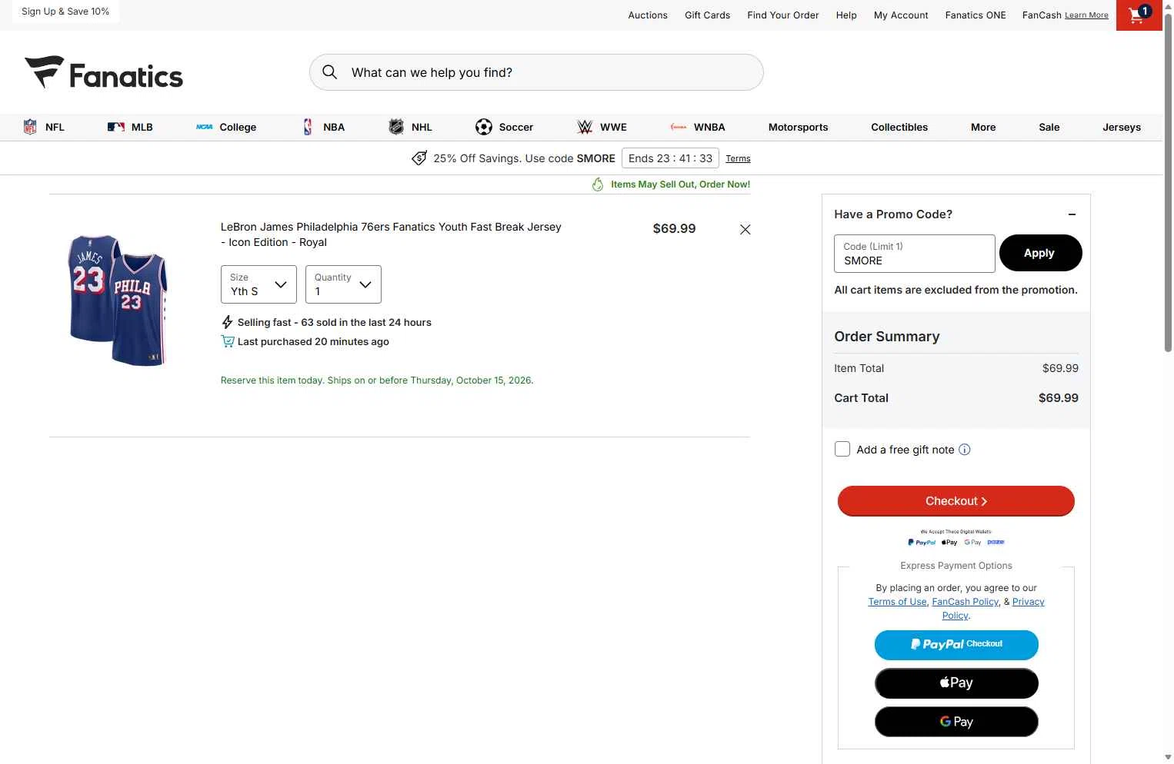The image size is (1174, 764).
Task: Click Find Your Order
Action: (x=783, y=15)
